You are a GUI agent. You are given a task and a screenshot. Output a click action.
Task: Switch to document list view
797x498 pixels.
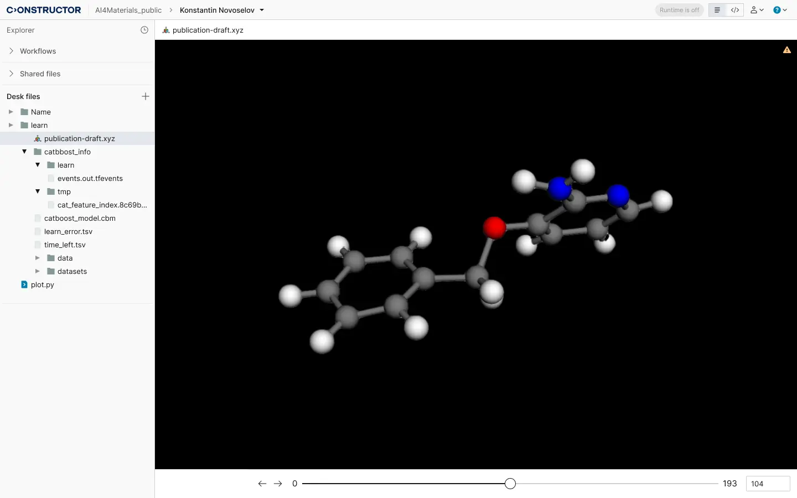click(x=717, y=10)
